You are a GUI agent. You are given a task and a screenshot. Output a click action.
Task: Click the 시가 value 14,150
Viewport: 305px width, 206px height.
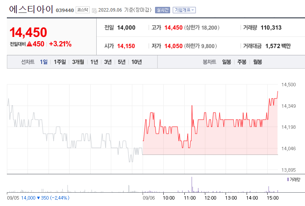[126, 46]
